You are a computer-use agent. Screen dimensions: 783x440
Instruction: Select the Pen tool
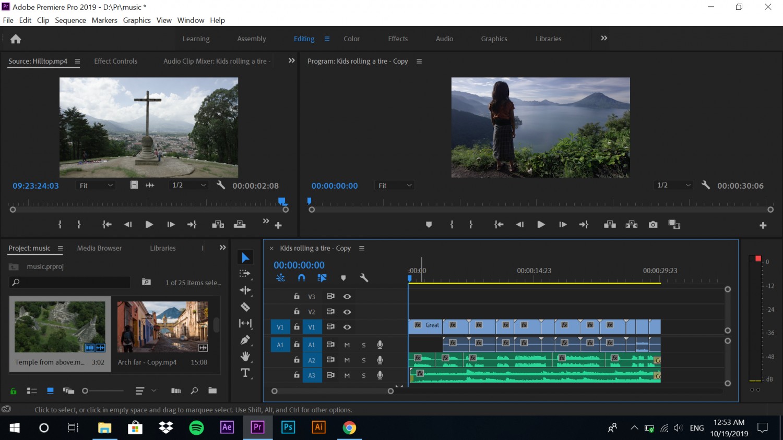(x=245, y=340)
